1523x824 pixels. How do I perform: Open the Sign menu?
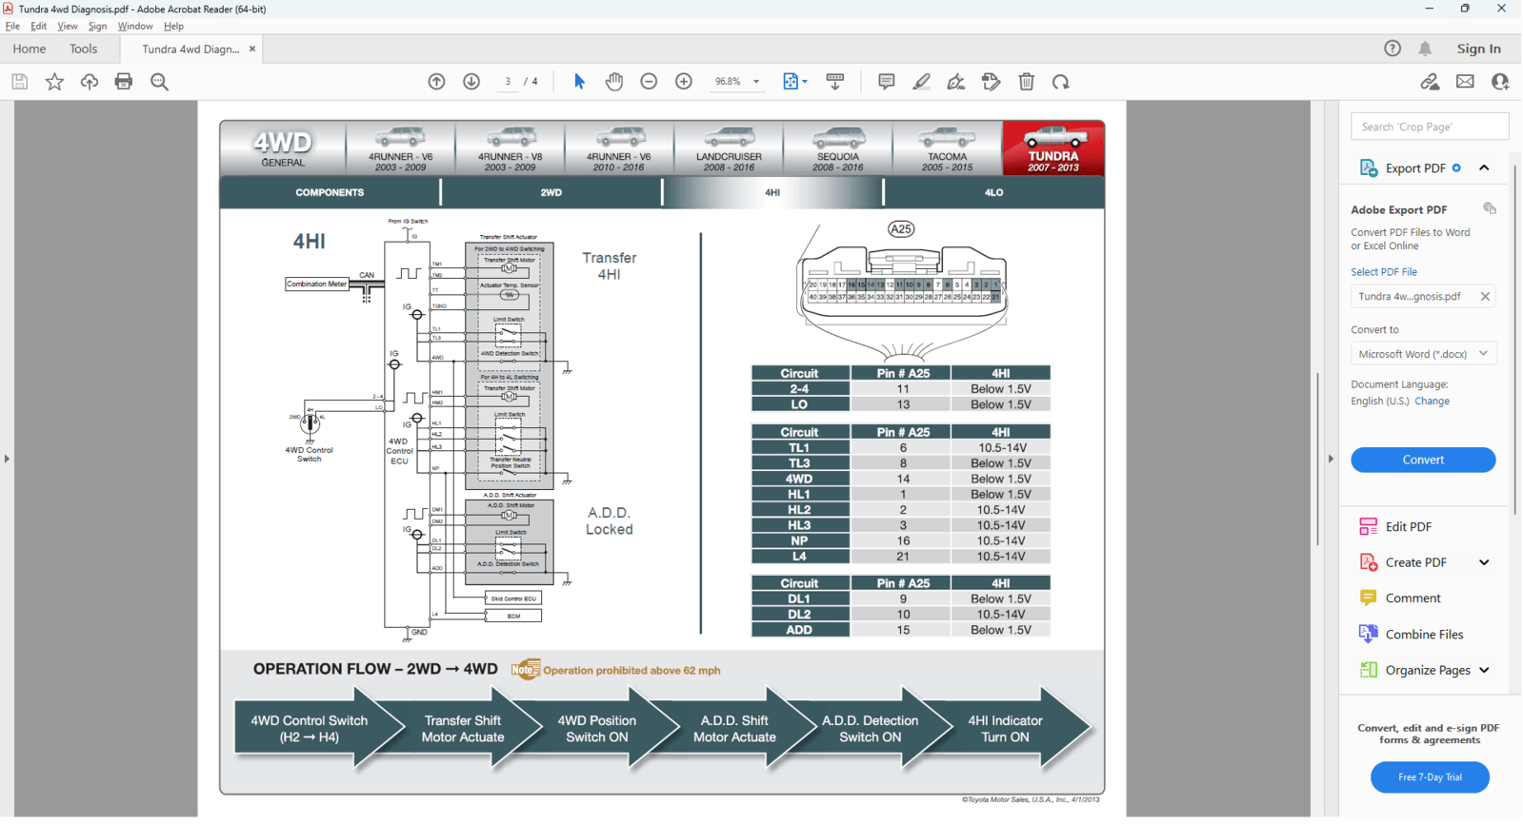97,27
